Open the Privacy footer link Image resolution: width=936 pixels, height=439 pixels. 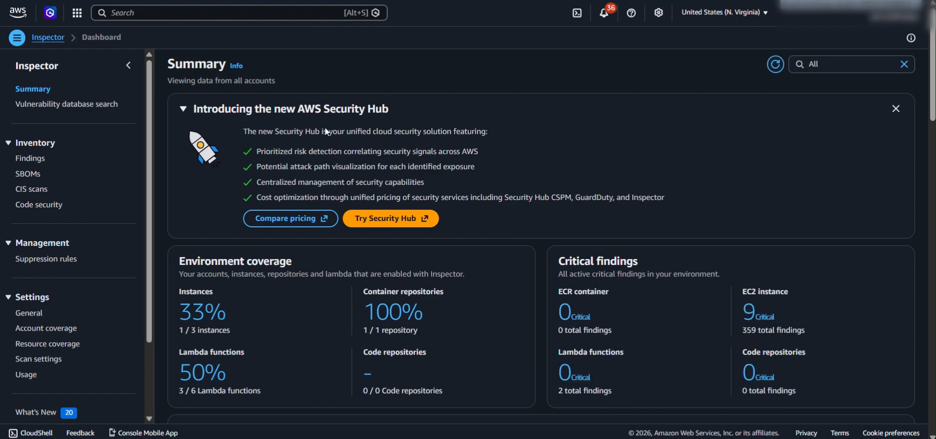pos(806,433)
